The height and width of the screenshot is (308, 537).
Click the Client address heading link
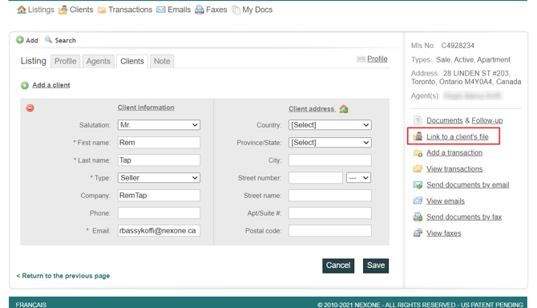click(x=311, y=109)
